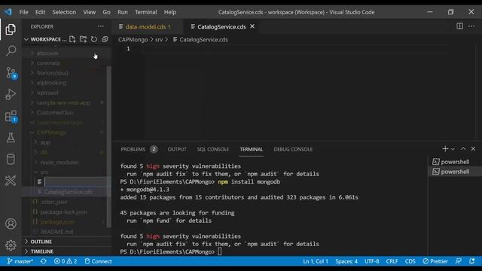
Task: Open the Accounts icon
Action: [11, 224]
